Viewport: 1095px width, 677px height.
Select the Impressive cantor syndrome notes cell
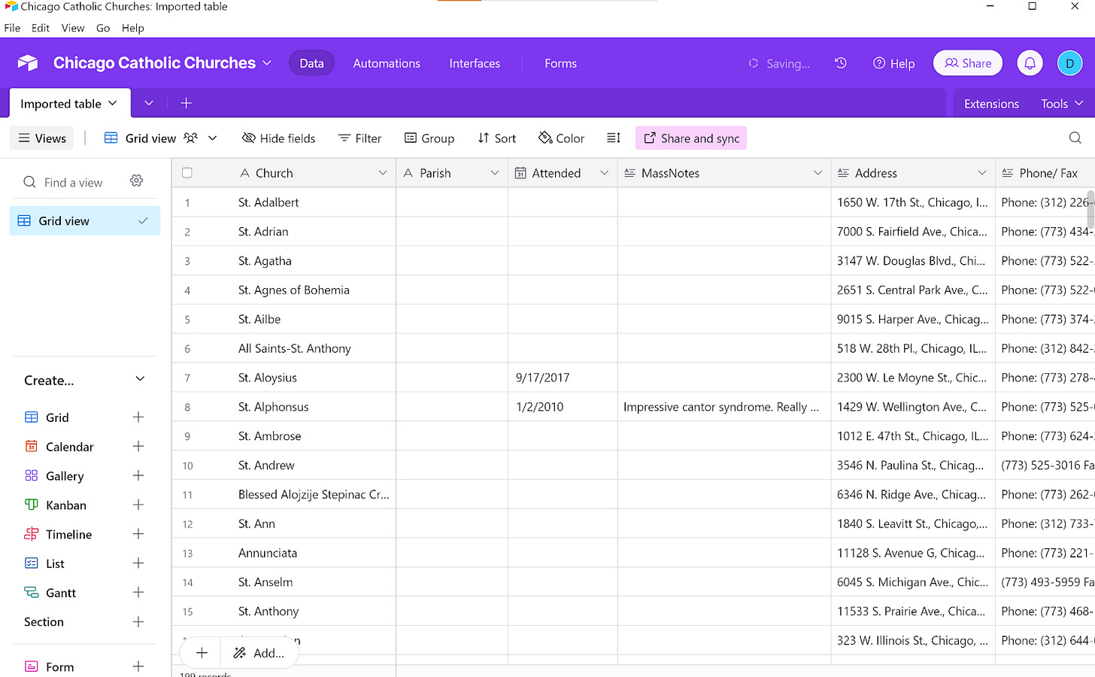[724, 407]
